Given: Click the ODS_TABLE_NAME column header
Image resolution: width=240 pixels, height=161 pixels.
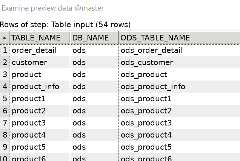Looking at the screenshot, I should 155,38.
